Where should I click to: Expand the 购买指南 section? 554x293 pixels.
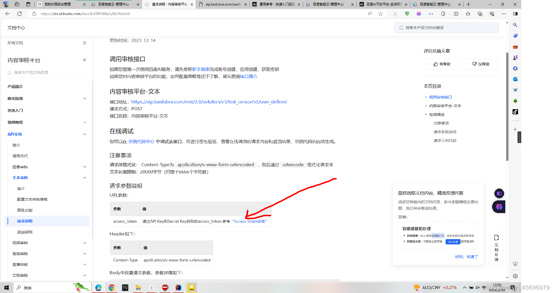(x=85, y=98)
